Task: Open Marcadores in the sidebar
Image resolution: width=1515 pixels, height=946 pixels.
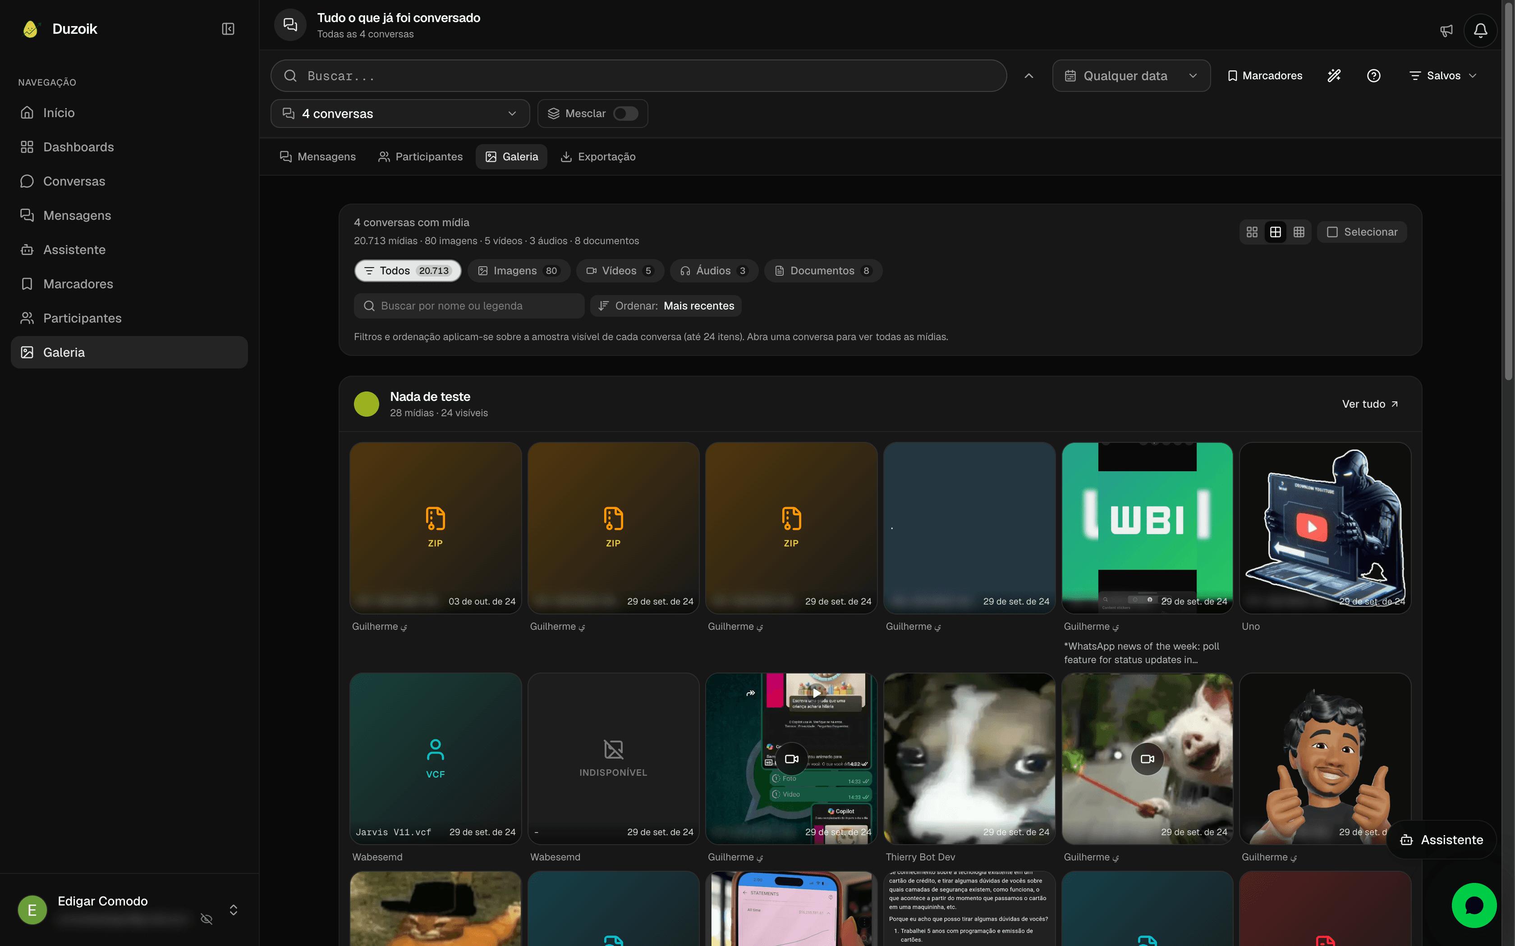Action: click(x=129, y=284)
